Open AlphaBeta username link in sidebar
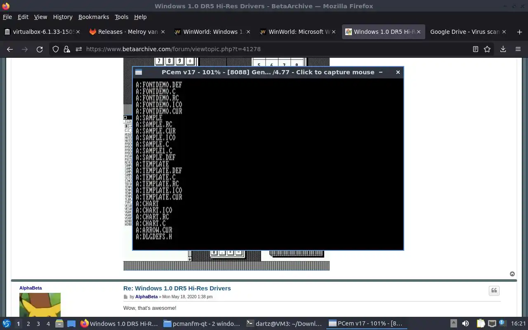Screen dimensions: 528x330 [31, 288]
